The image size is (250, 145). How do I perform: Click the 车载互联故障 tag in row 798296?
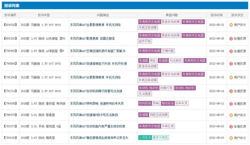(148, 80)
